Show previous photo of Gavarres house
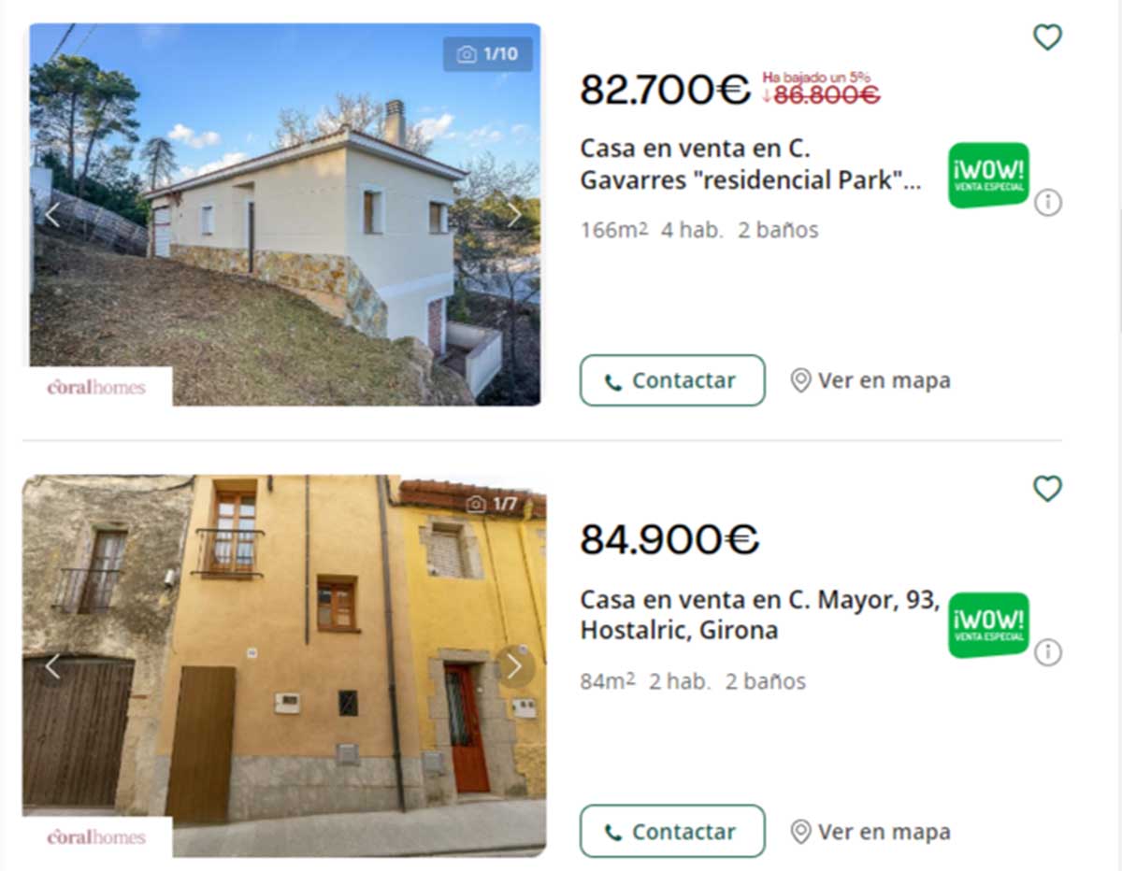 pyautogui.click(x=52, y=215)
